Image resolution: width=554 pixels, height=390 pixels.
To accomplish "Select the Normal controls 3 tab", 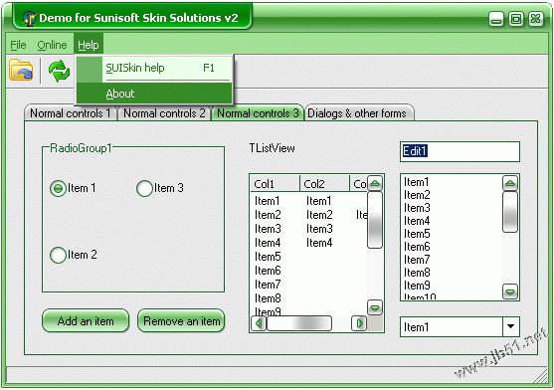I will (258, 113).
